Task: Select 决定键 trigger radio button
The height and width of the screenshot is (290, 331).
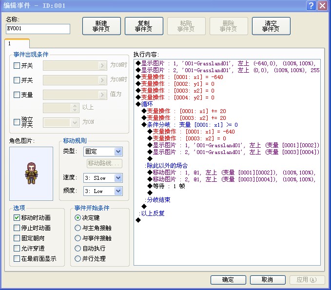Action: pyautogui.click(x=78, y=217)
